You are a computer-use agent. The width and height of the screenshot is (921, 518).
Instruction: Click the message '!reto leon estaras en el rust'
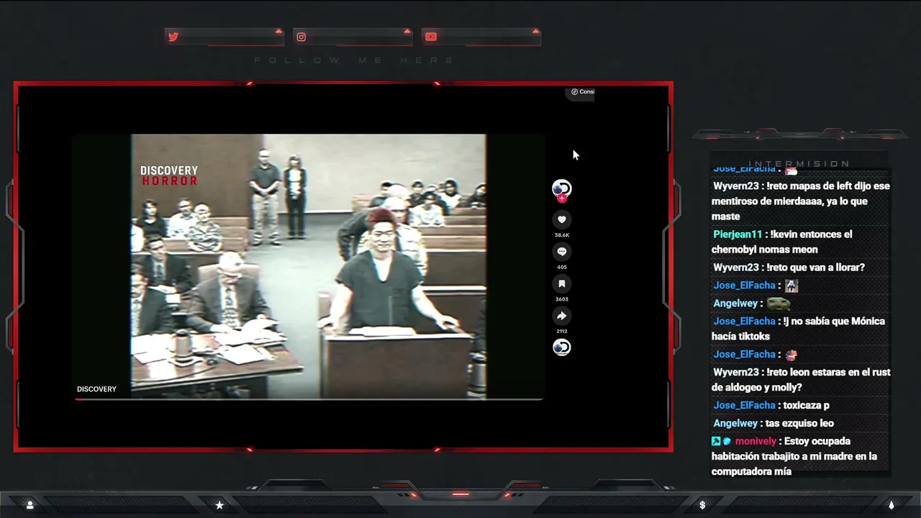(802, 380)
